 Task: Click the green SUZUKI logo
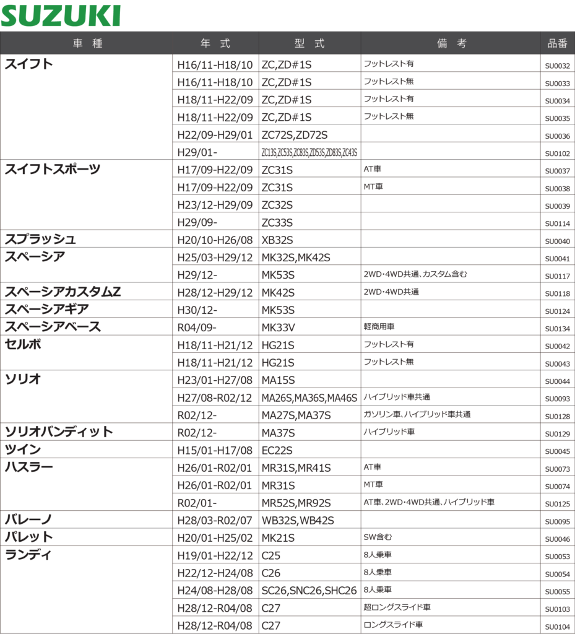(61, 15)
